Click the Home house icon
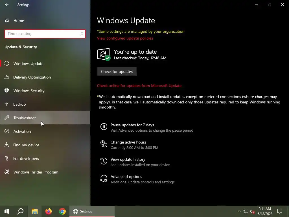289x217 pixels. coord(7,20)
